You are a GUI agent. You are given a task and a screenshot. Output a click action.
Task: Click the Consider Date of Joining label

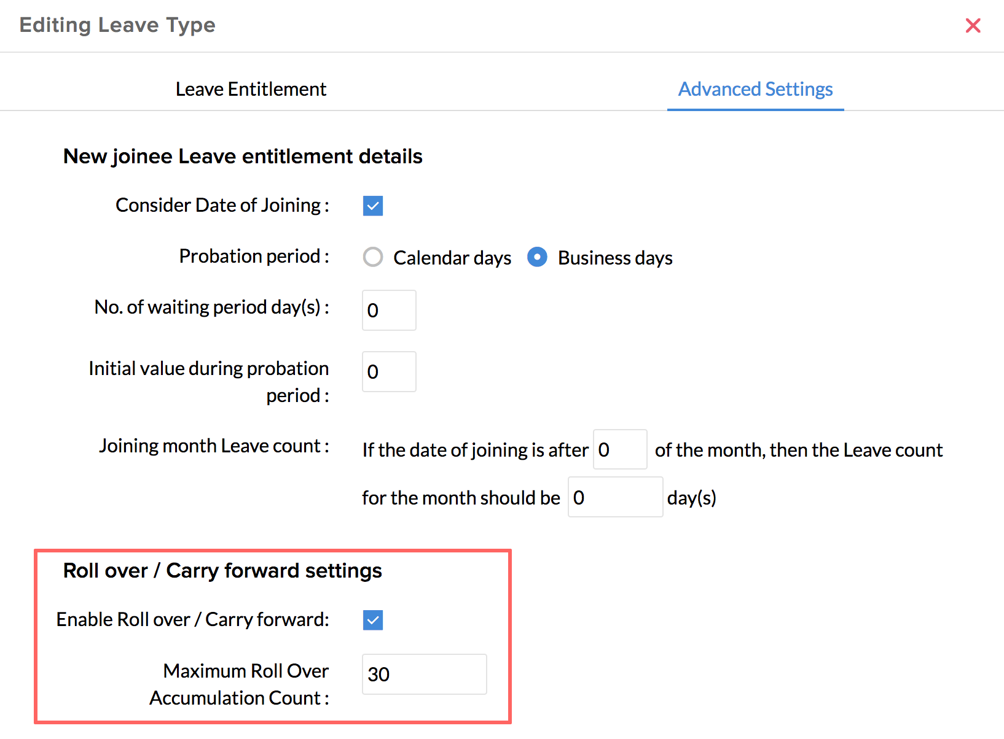[x=222, y=205]
